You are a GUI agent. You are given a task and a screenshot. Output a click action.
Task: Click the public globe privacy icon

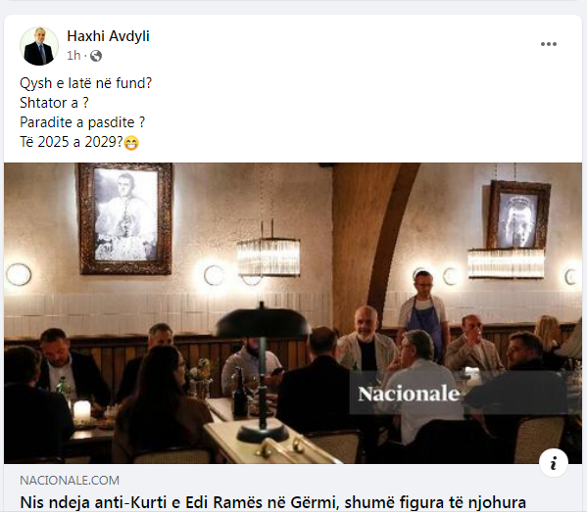pyautogui.click(x=96, y=56)
